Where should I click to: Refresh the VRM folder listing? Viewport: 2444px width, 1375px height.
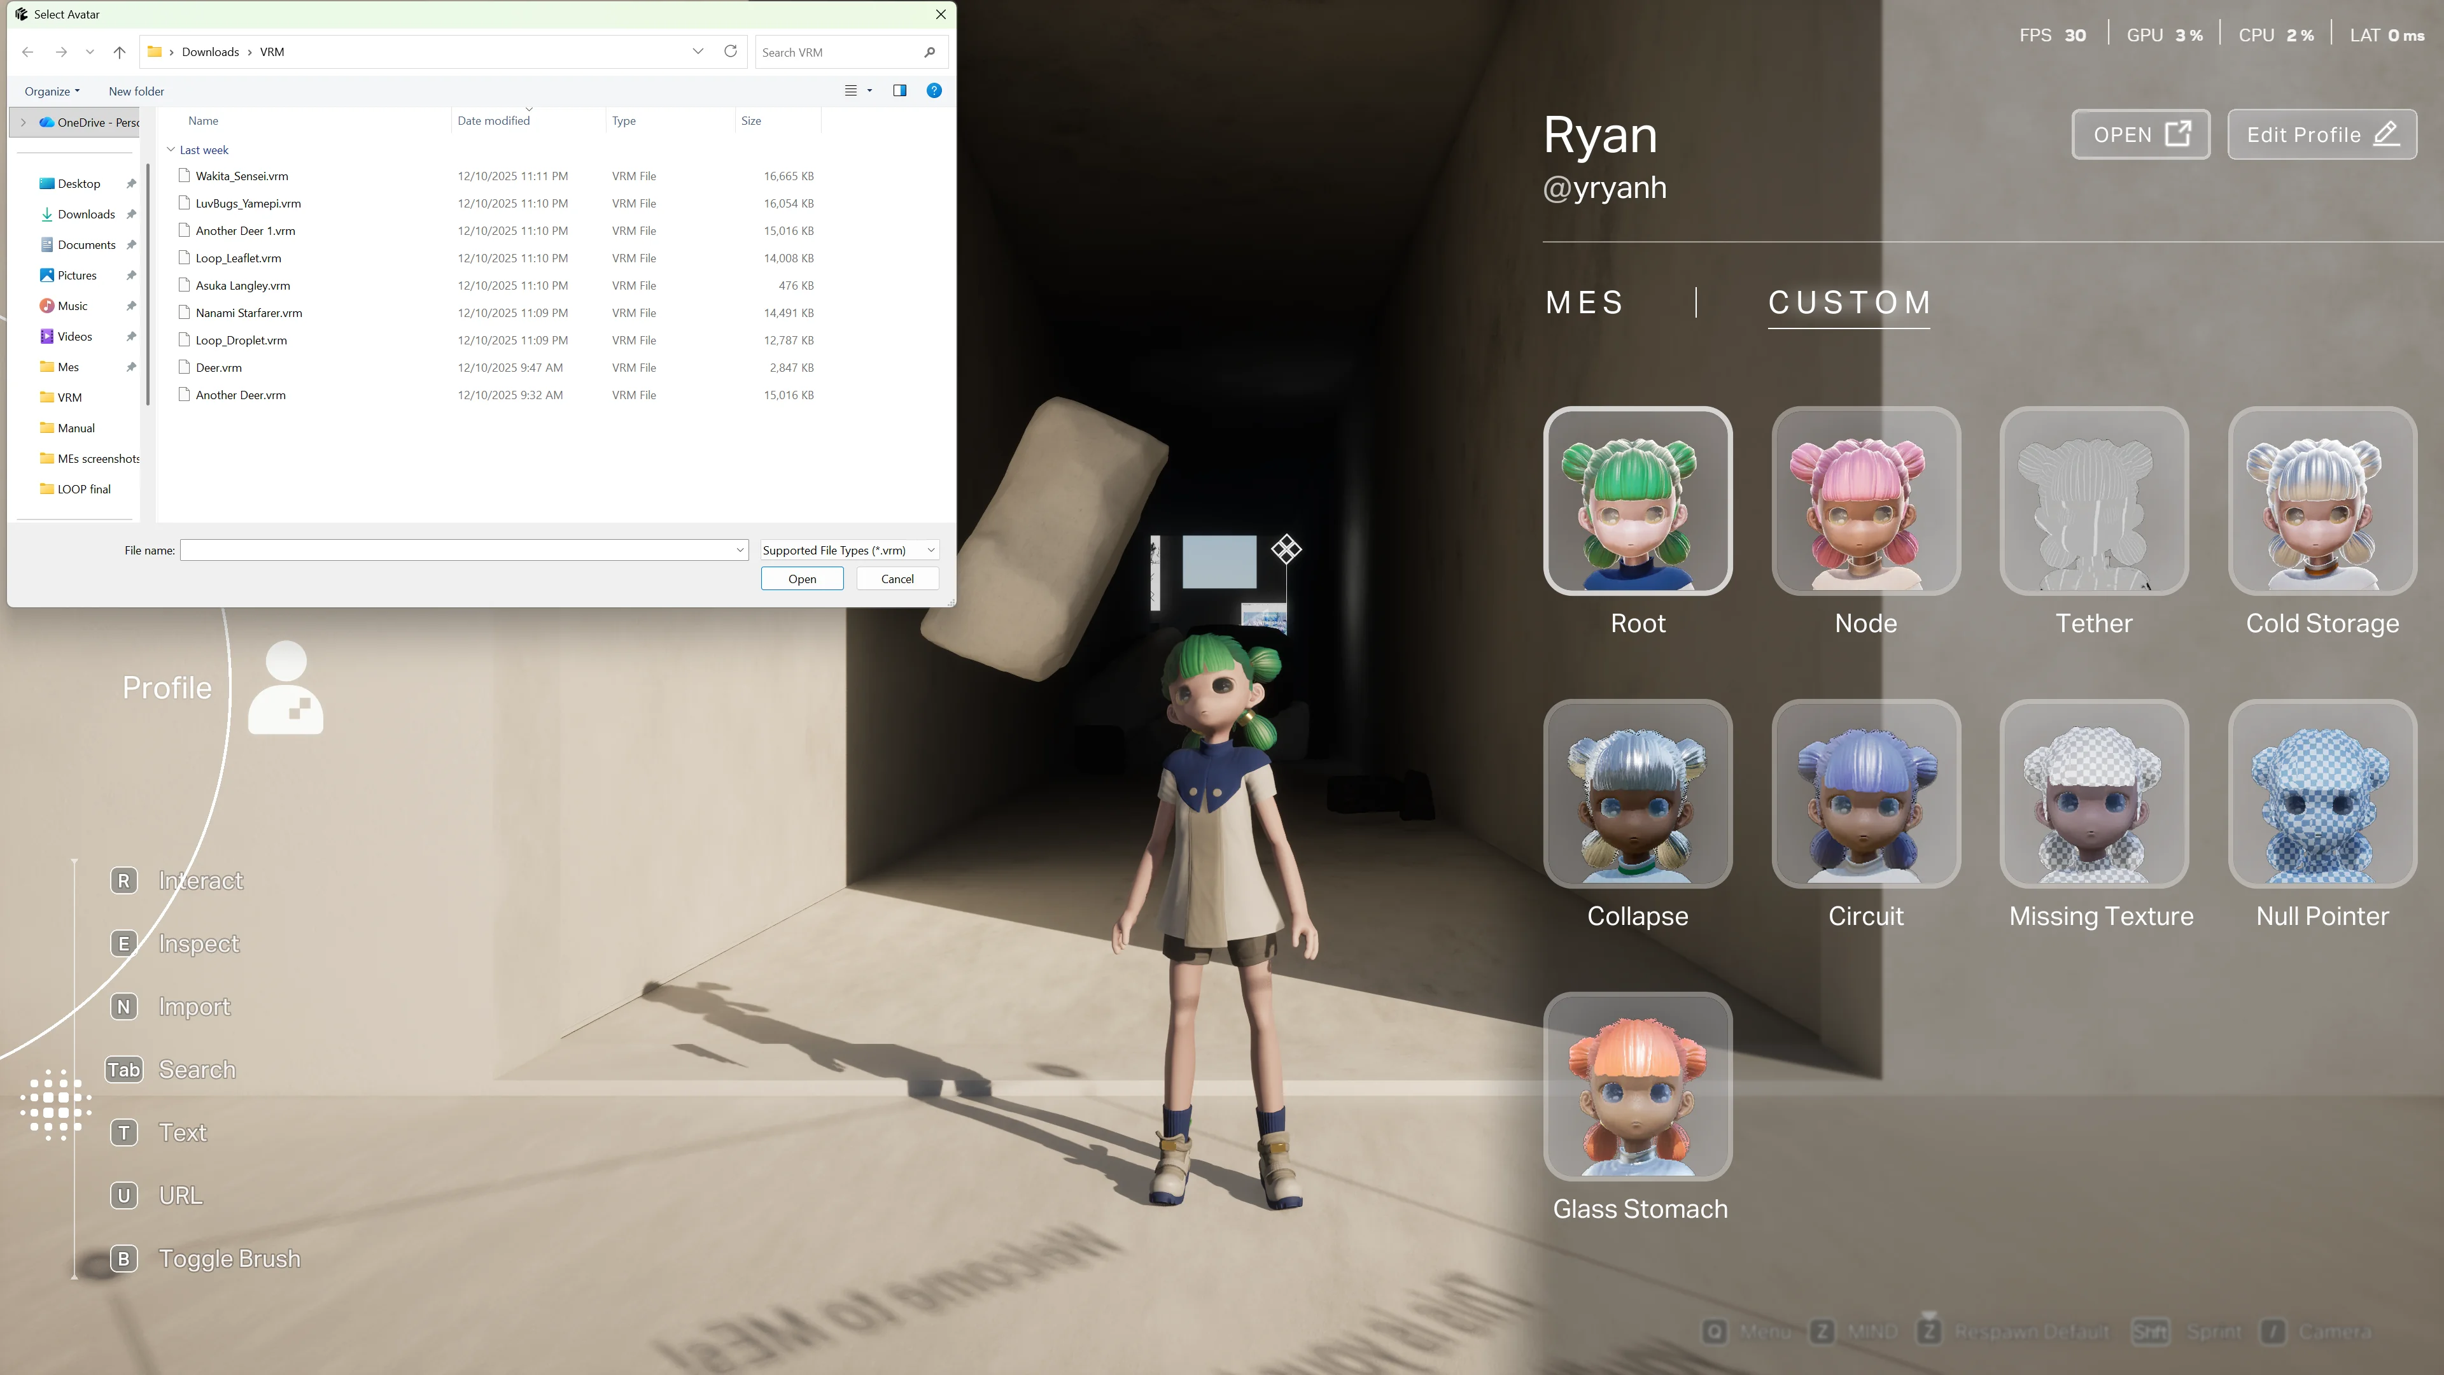[731, 51]
